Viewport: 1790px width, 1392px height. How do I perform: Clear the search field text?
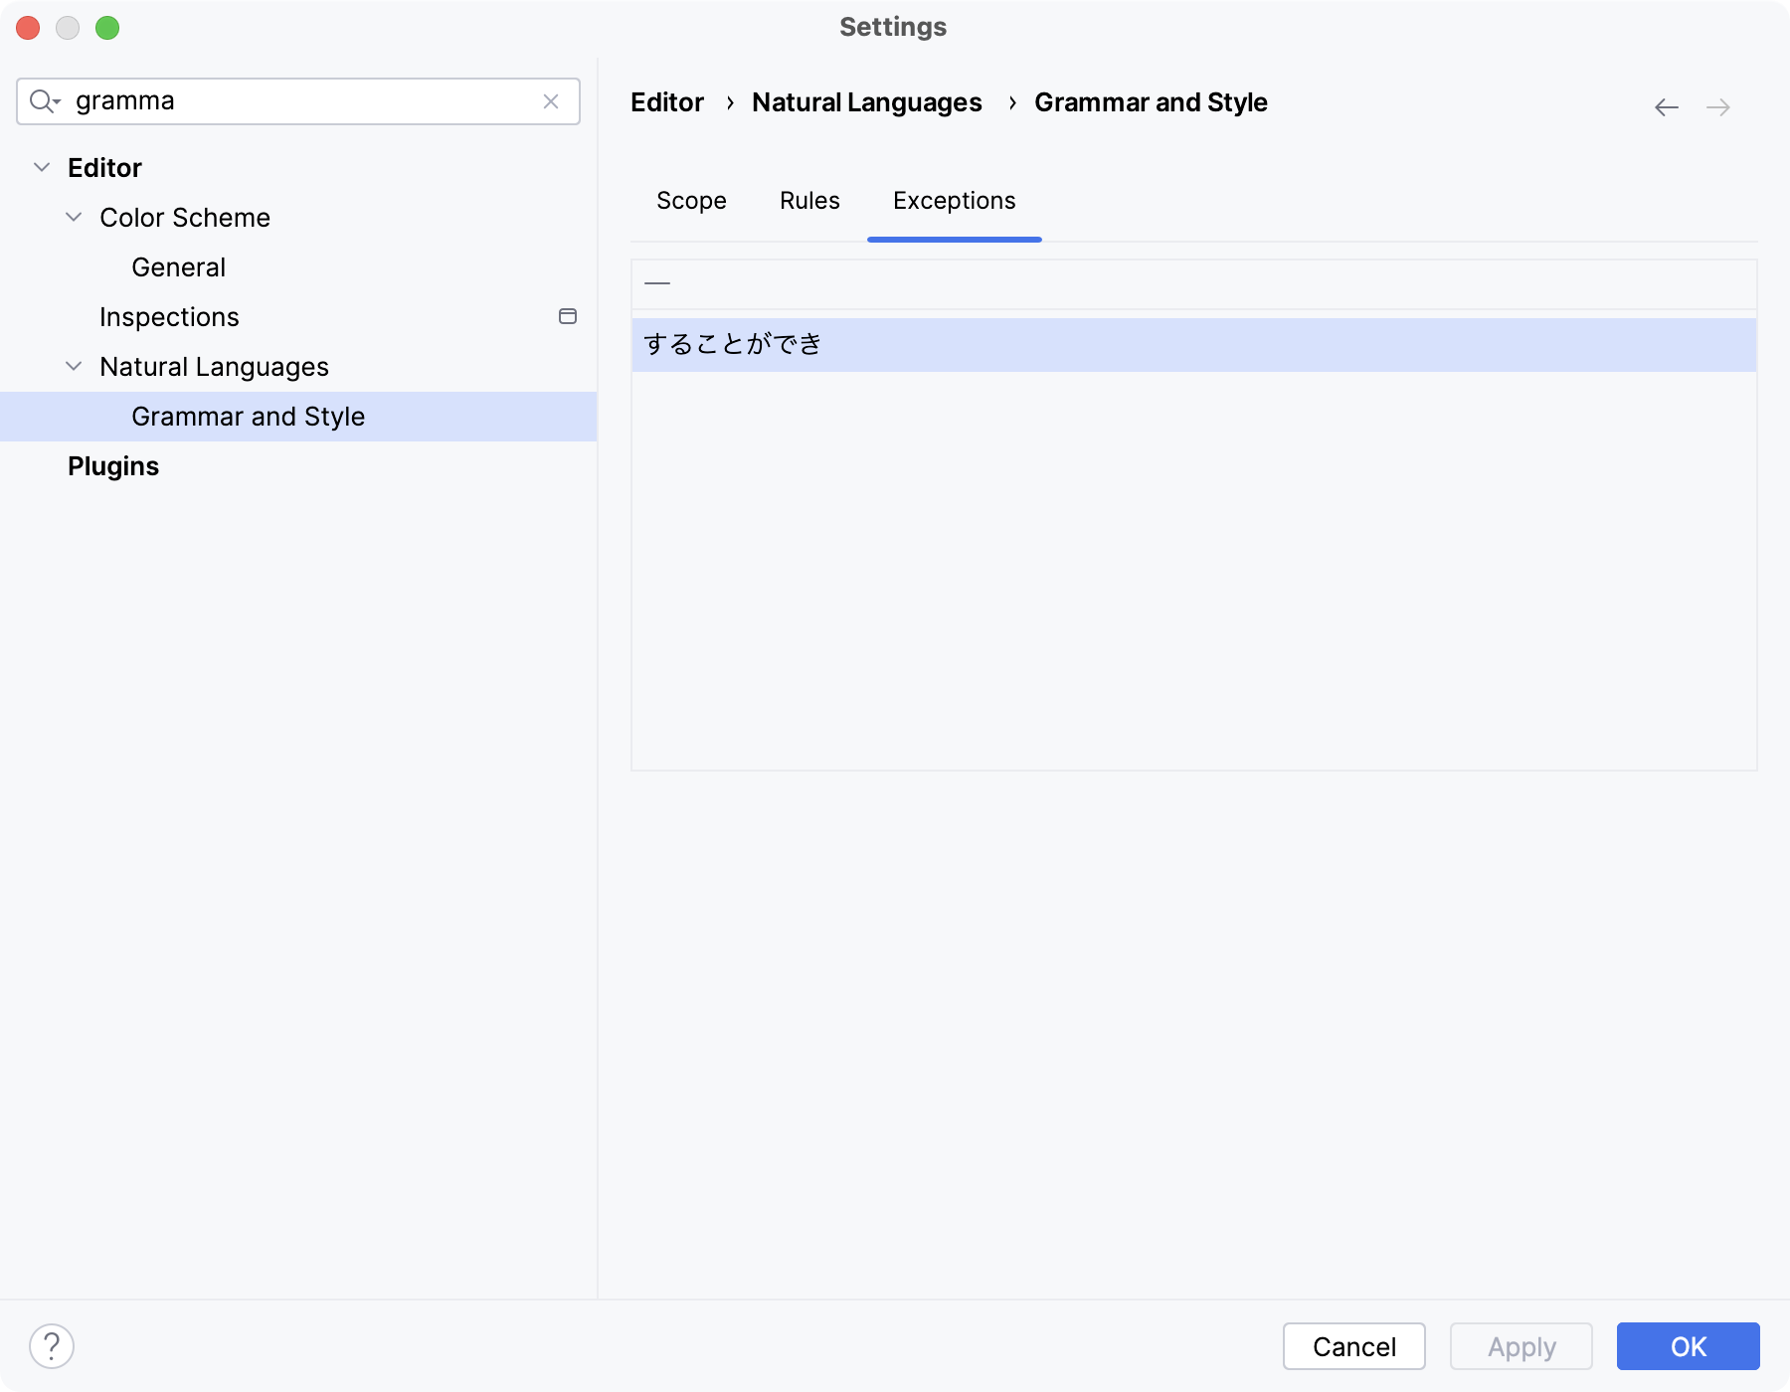tap(551, 101)
